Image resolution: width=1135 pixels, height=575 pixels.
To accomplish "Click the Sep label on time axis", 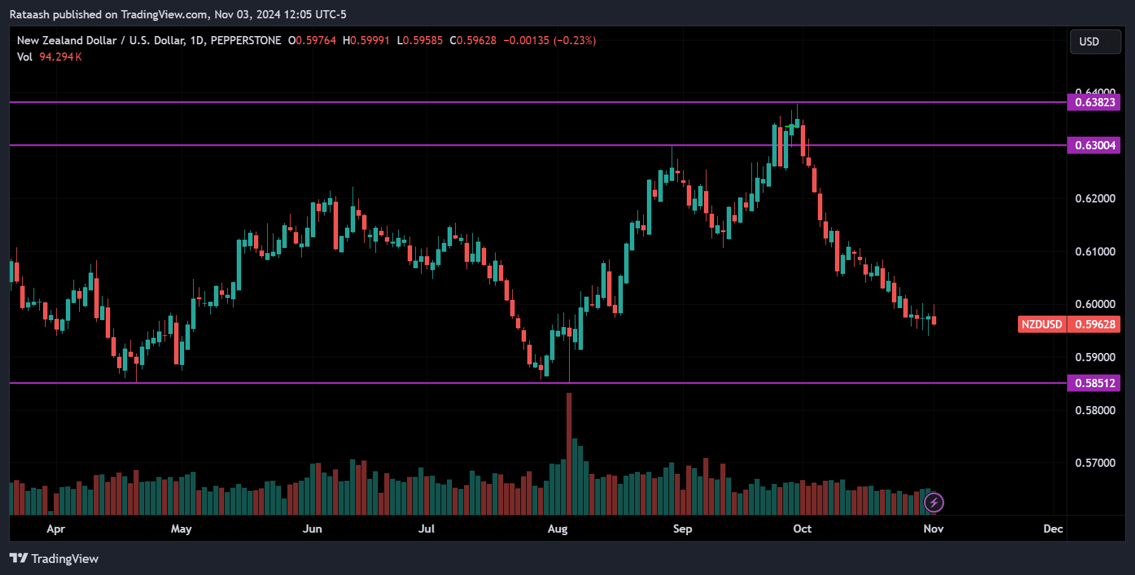I will pos(682,529).
